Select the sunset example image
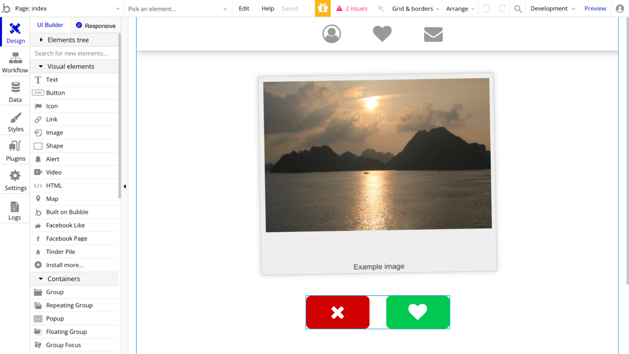 tap(377, 155)
